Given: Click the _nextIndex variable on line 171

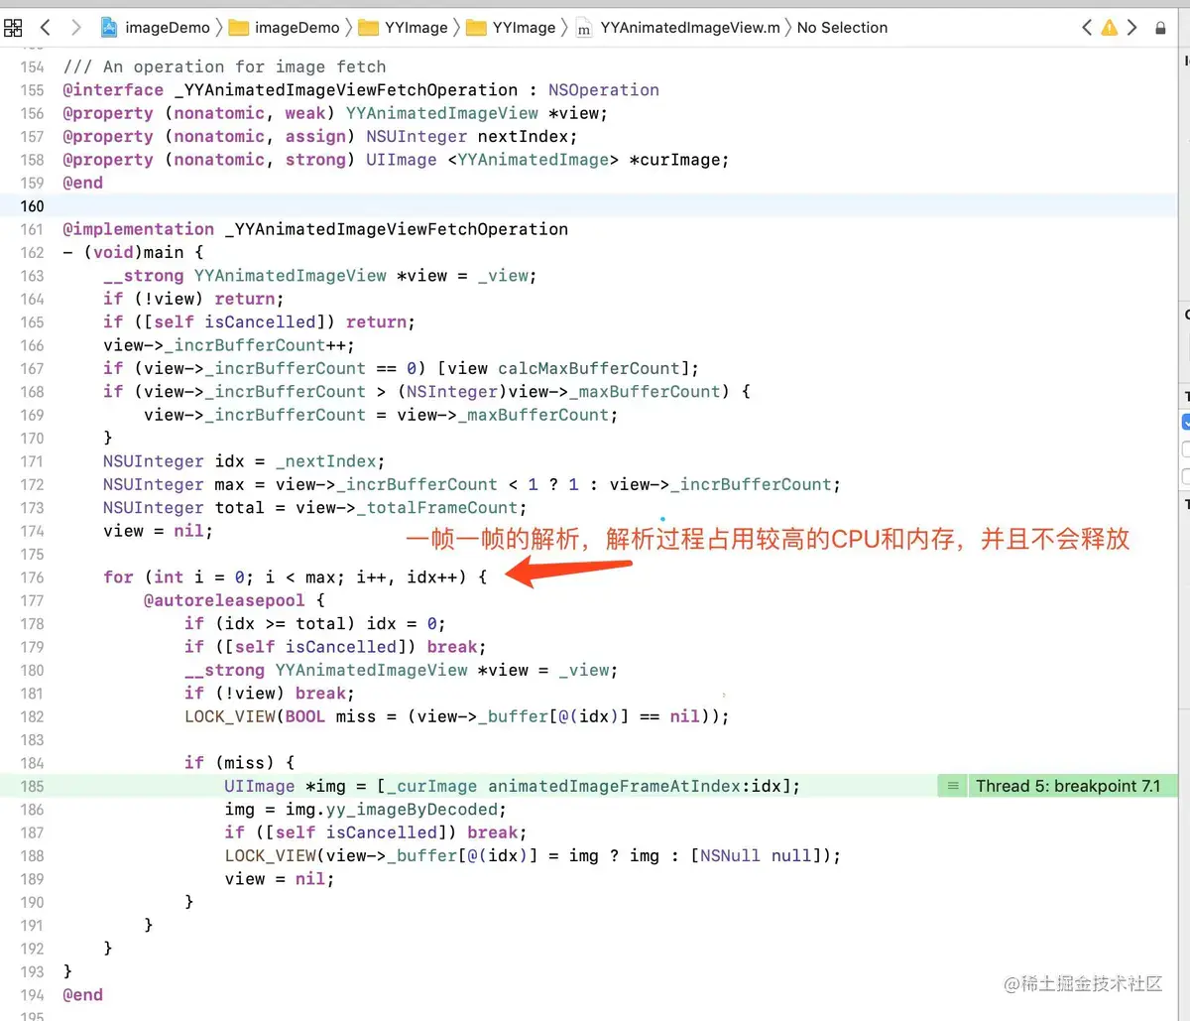Looking at the screenshot, I should click(x=326, y=461).
